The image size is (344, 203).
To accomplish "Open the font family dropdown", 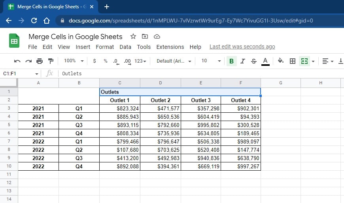I will click(x=174, y=61).
